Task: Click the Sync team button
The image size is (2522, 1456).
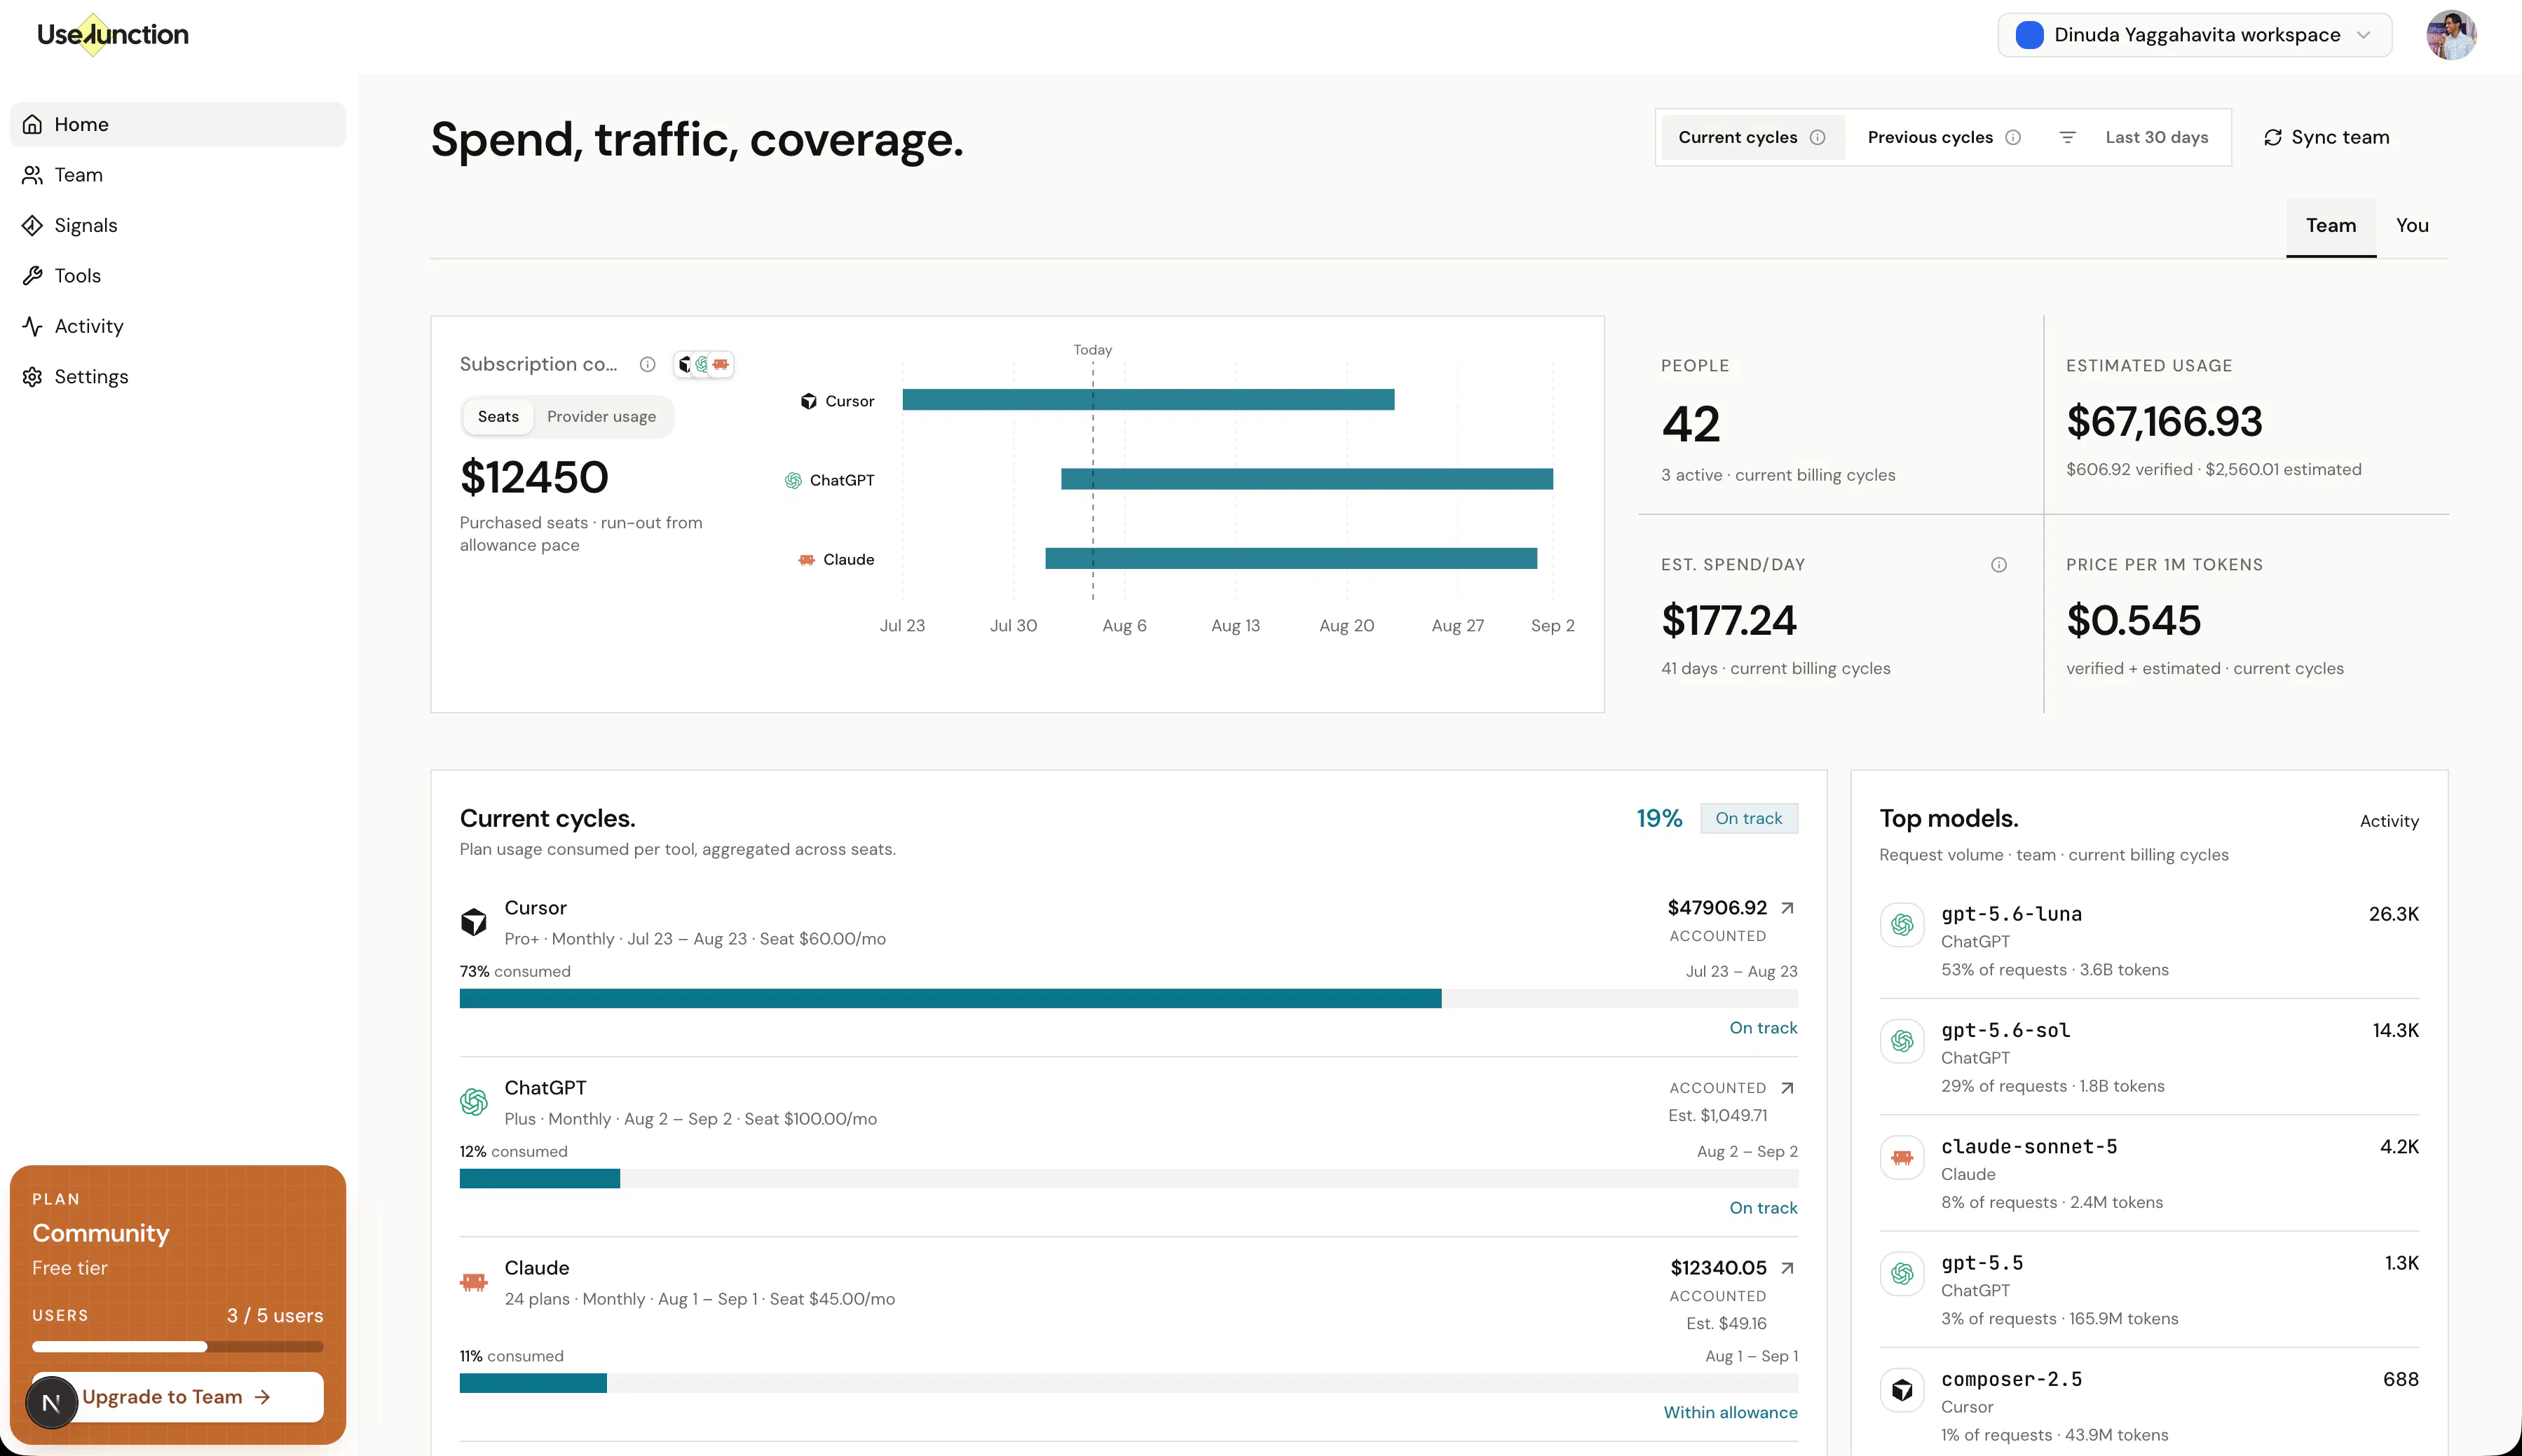Action: click(x=2326, y=137)
